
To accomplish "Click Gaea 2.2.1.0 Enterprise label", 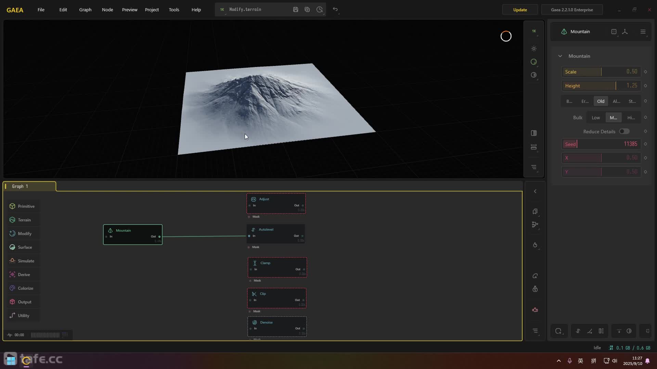I will coord(572,10).
